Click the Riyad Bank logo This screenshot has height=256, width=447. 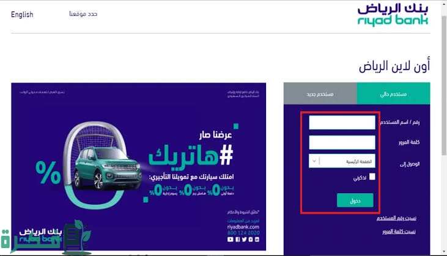(393, 15)
